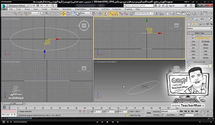Viewport: 215px width, 125px height.
Task: Select the Geometry category sphere icon
Action: pos(189,24)
